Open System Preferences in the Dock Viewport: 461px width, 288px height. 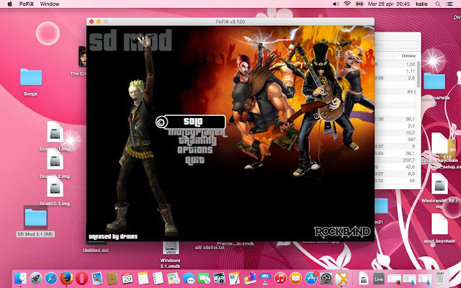coord(326,278)
